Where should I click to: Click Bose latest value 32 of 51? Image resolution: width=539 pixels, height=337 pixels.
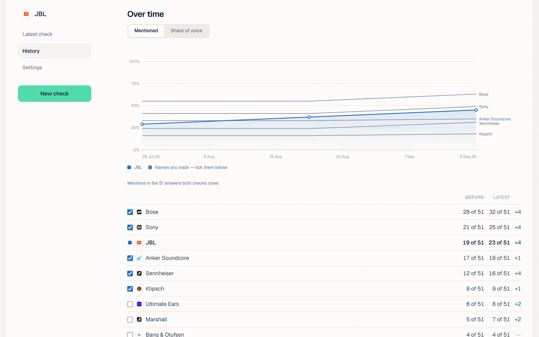click(x=499, y=212)
